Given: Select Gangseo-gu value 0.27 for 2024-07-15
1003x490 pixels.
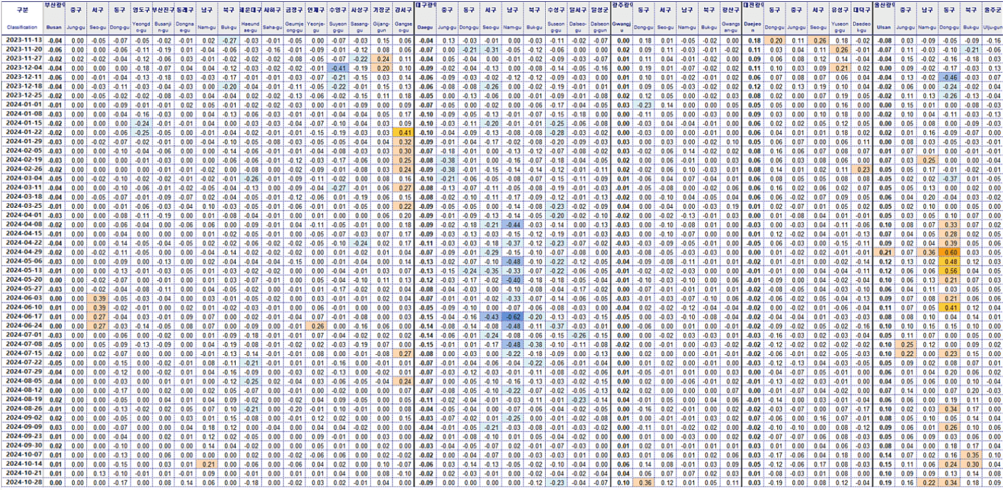Looking at the screenshot, I should 404,352.
